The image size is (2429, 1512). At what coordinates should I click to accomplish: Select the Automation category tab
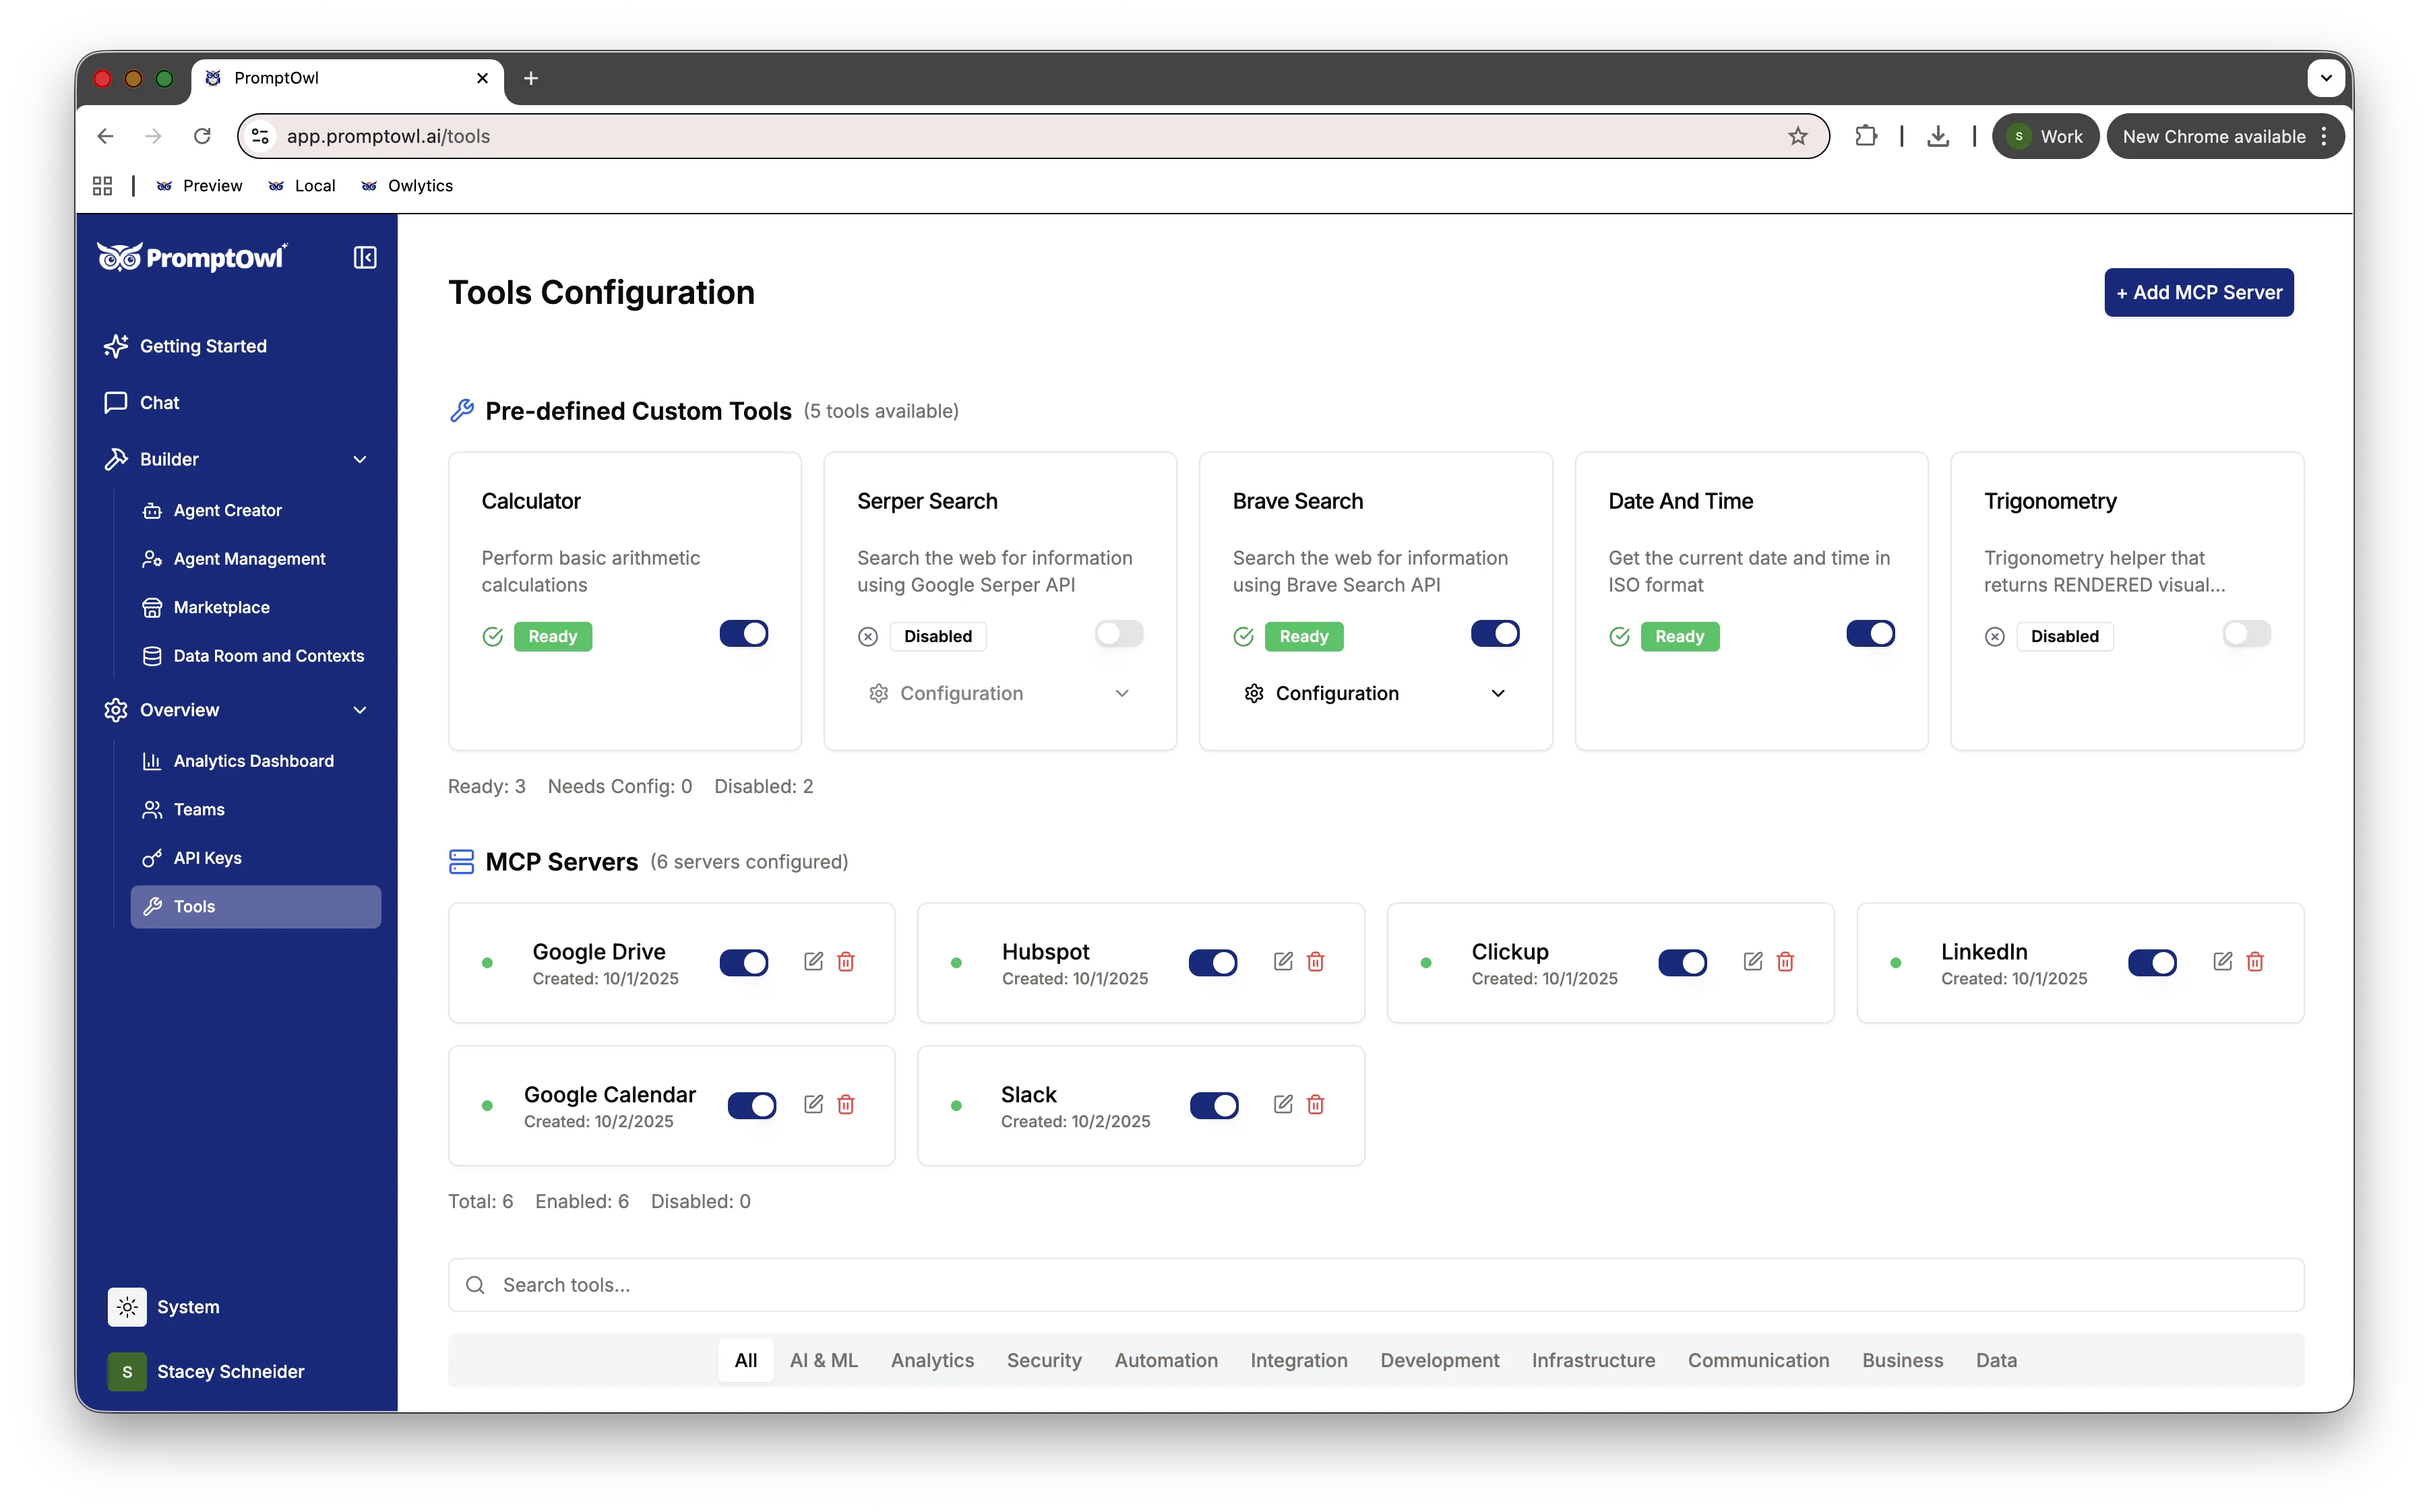pyautogui.click(x=1166, y=1360)
